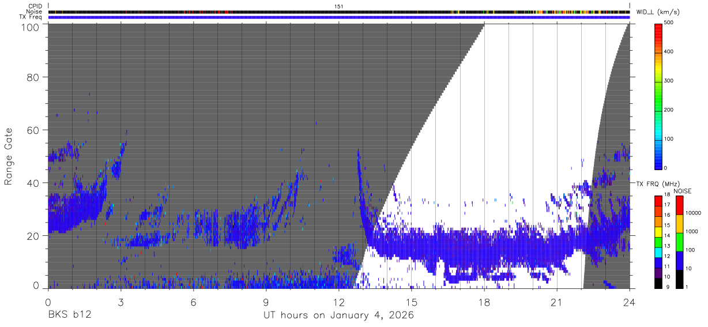The width and height of the screenshot is (708, 327).
Task: Click the 3 hour tick label
Action: tap(121, 302)
